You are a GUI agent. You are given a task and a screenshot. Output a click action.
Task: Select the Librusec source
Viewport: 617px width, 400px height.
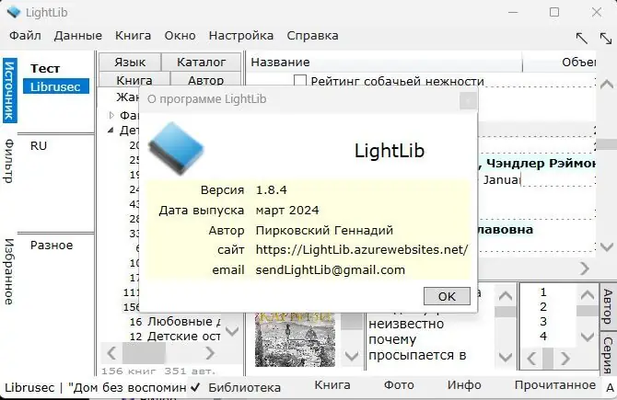pos(56,86)
